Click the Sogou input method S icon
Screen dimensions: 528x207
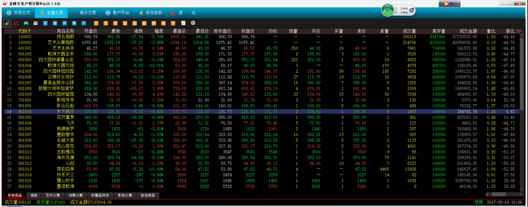click(x=446, y=4)
